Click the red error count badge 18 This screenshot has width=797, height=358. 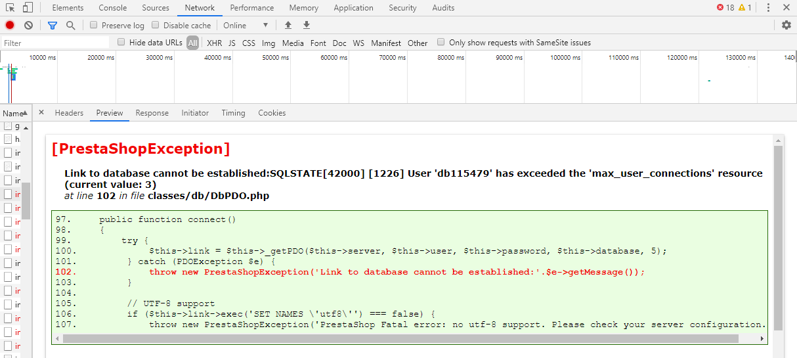(725, 8)
